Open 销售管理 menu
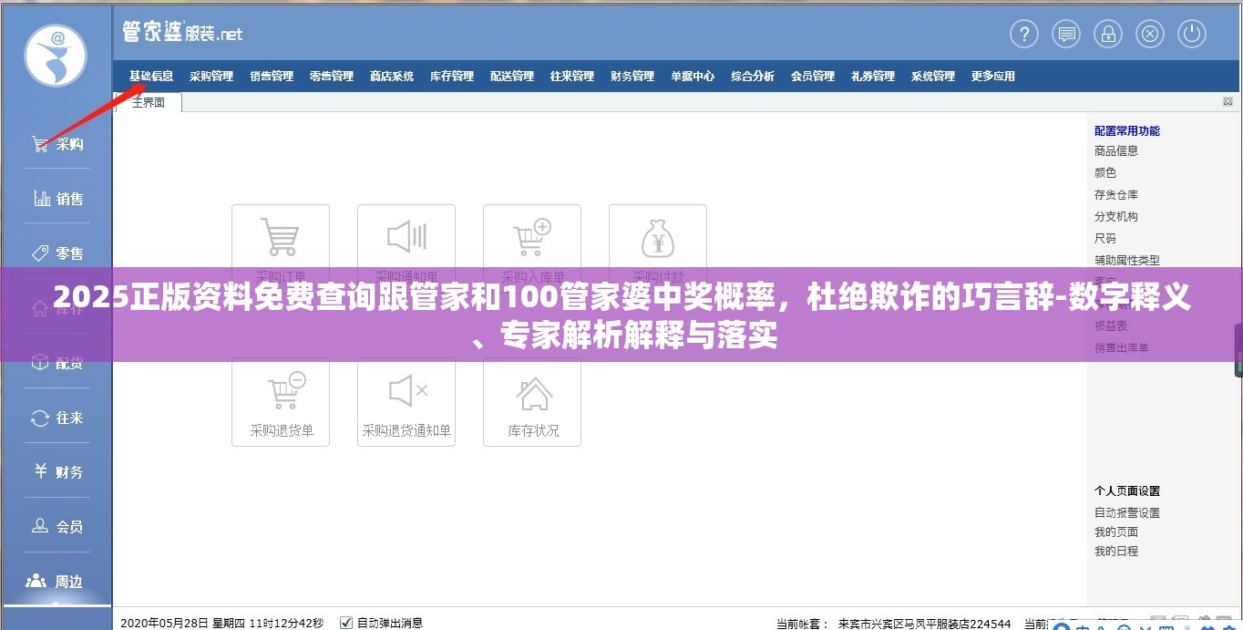Image resolution: width=1243 pixels, height=630 pixels. 272,77
